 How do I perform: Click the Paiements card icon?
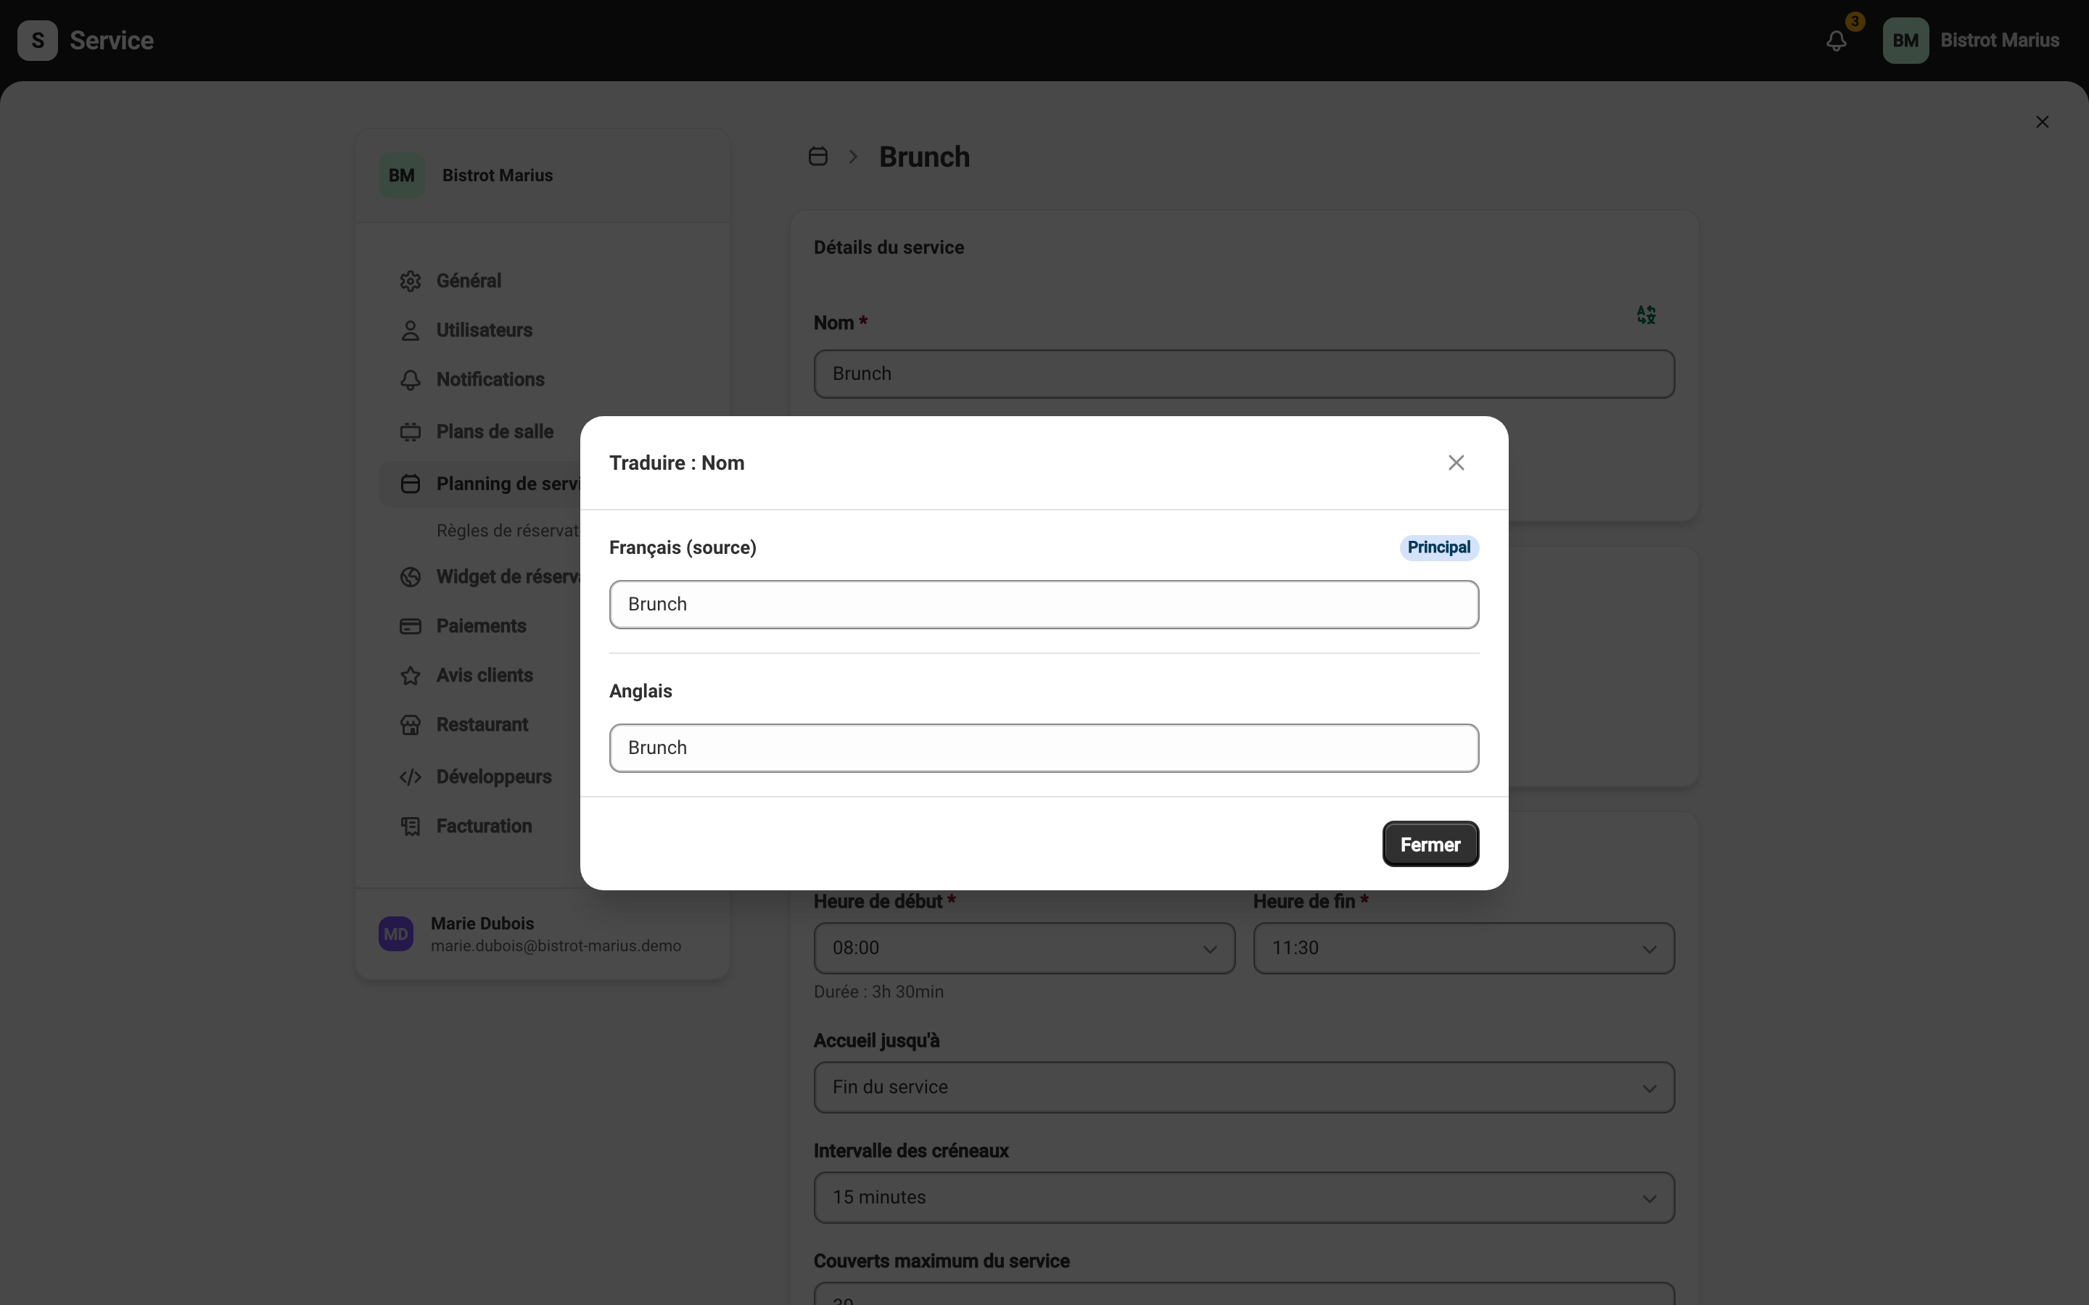click(x=410, y=626)
